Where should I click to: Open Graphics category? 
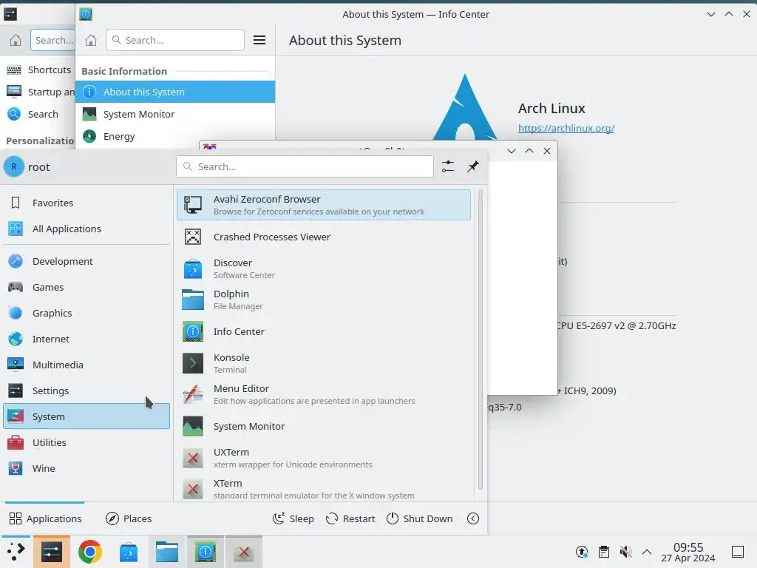click(x=86, y=313)
